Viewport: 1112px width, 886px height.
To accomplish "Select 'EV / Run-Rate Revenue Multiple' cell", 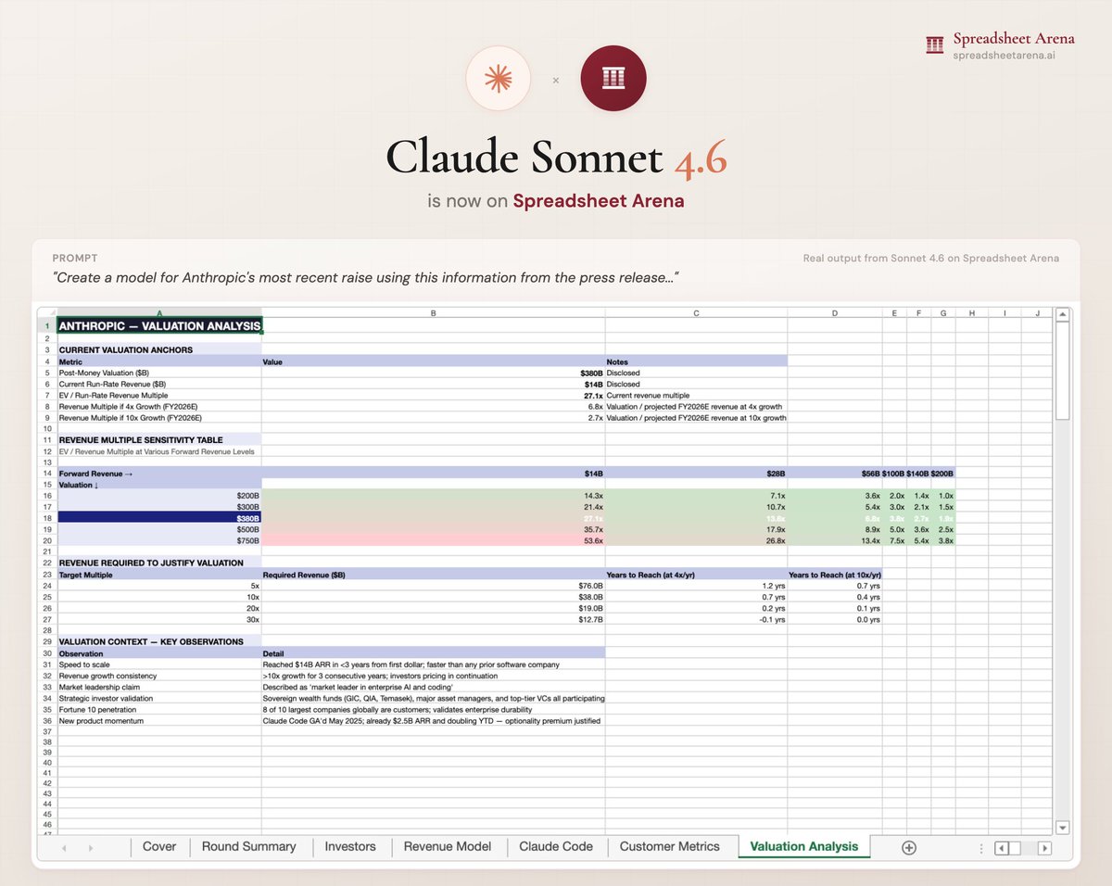I will [x=159, y=395].
